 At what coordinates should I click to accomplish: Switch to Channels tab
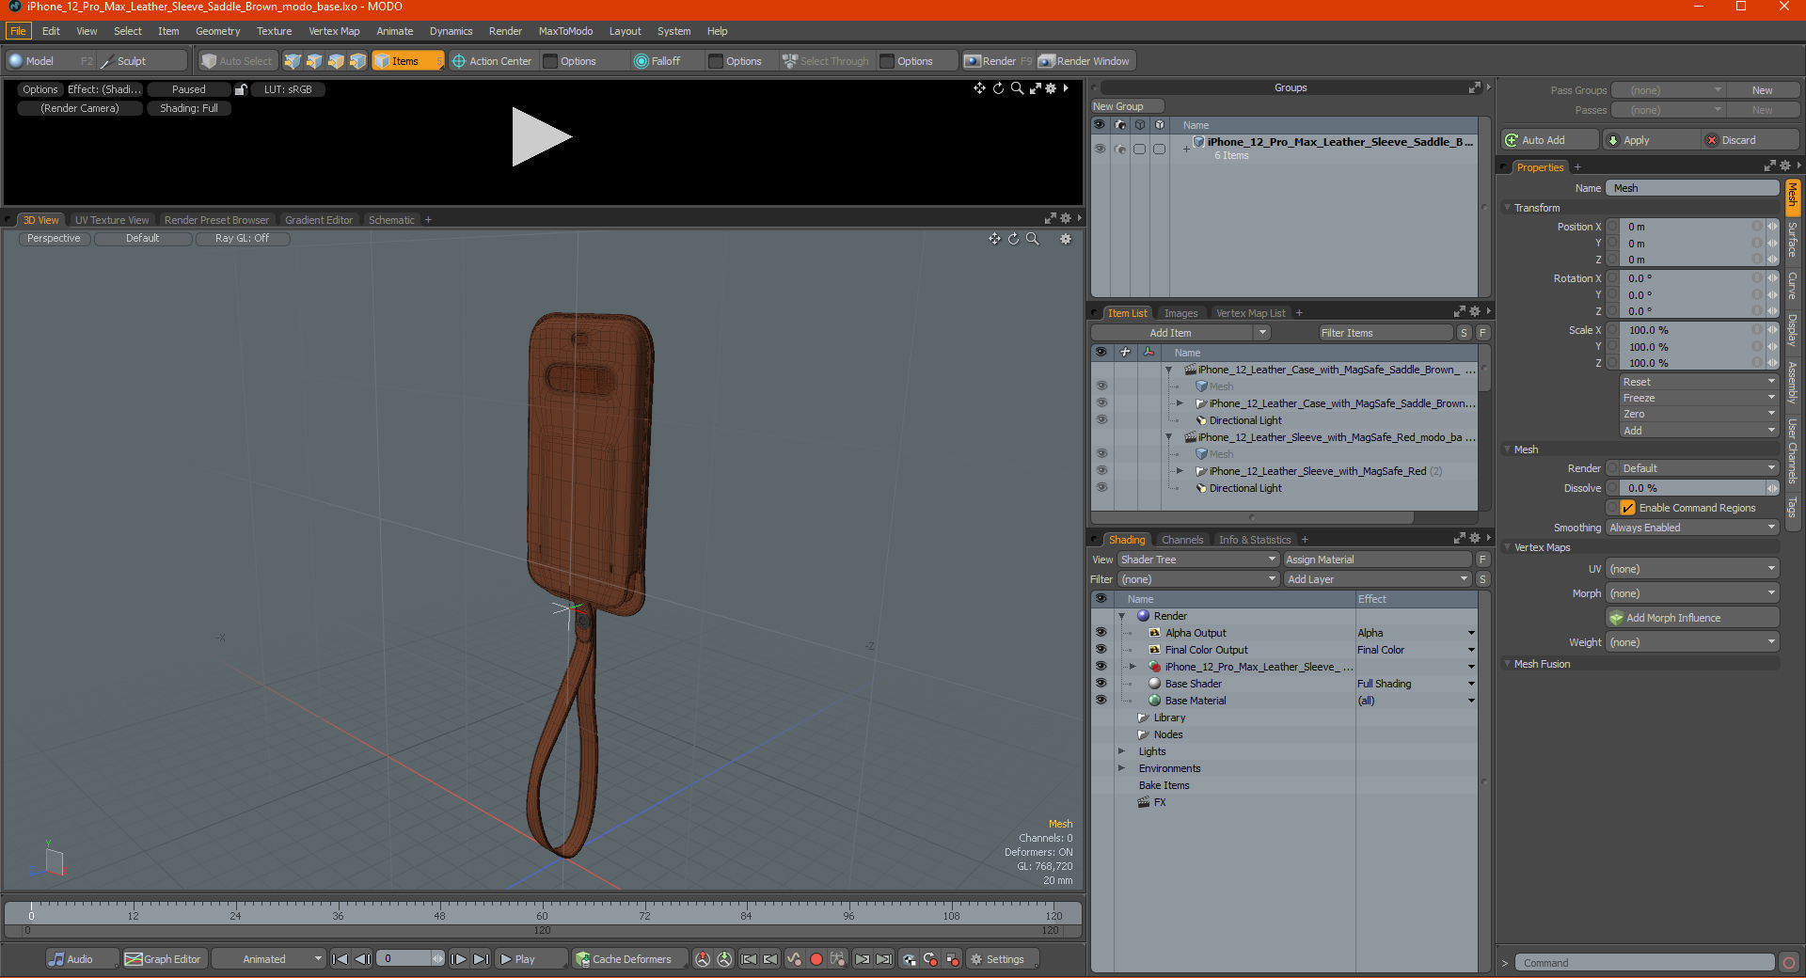point(1181,540)
